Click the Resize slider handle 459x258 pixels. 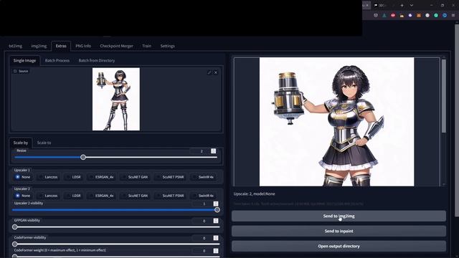(x=83, y=157)
